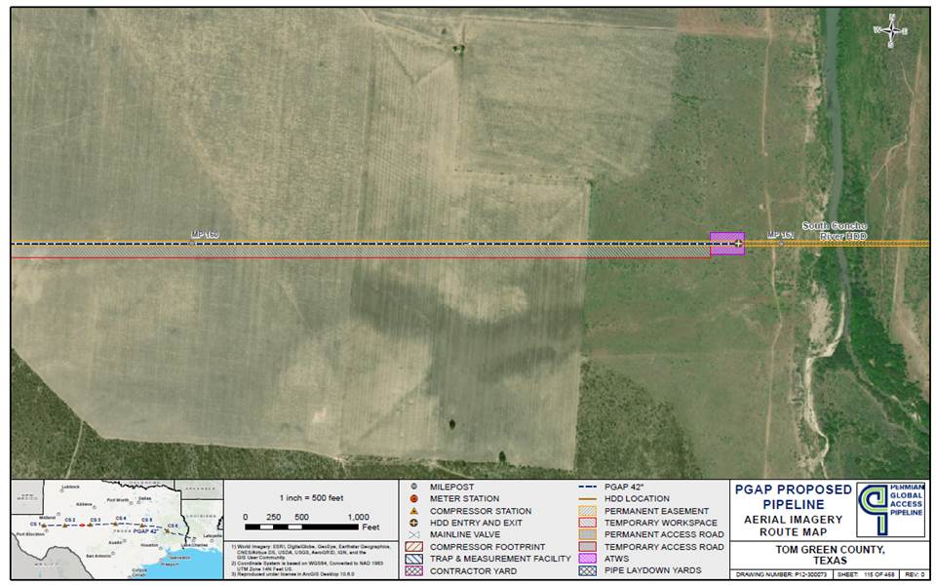The width and height of the screenshot is (936, 585).
Task: Select the Pipe Laydown Yards crosshatch icon
Action: (587, 571)
